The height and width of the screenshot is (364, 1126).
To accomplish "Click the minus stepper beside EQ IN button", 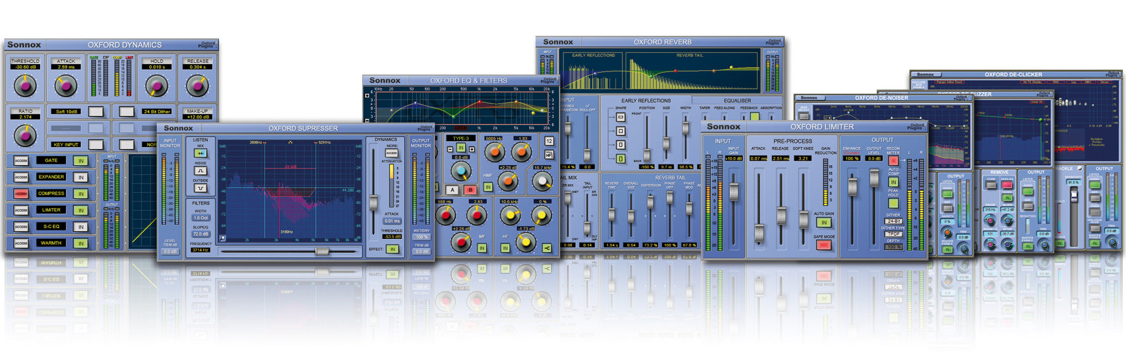I will pyautogui.click(x=450, y=150).
